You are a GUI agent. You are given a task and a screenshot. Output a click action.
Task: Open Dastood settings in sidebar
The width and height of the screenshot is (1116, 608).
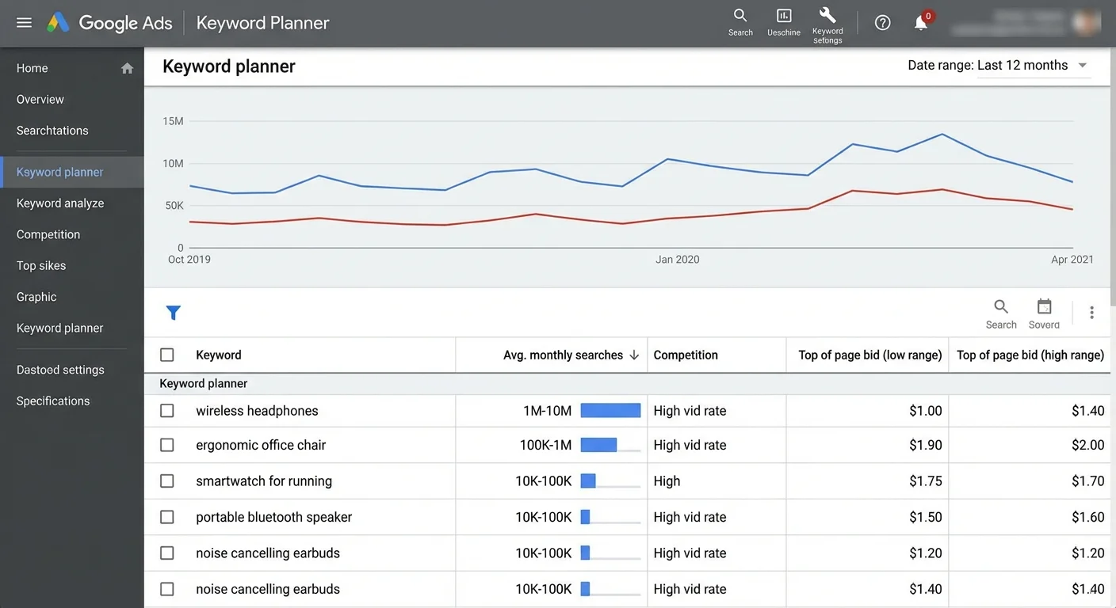(60, 370)
